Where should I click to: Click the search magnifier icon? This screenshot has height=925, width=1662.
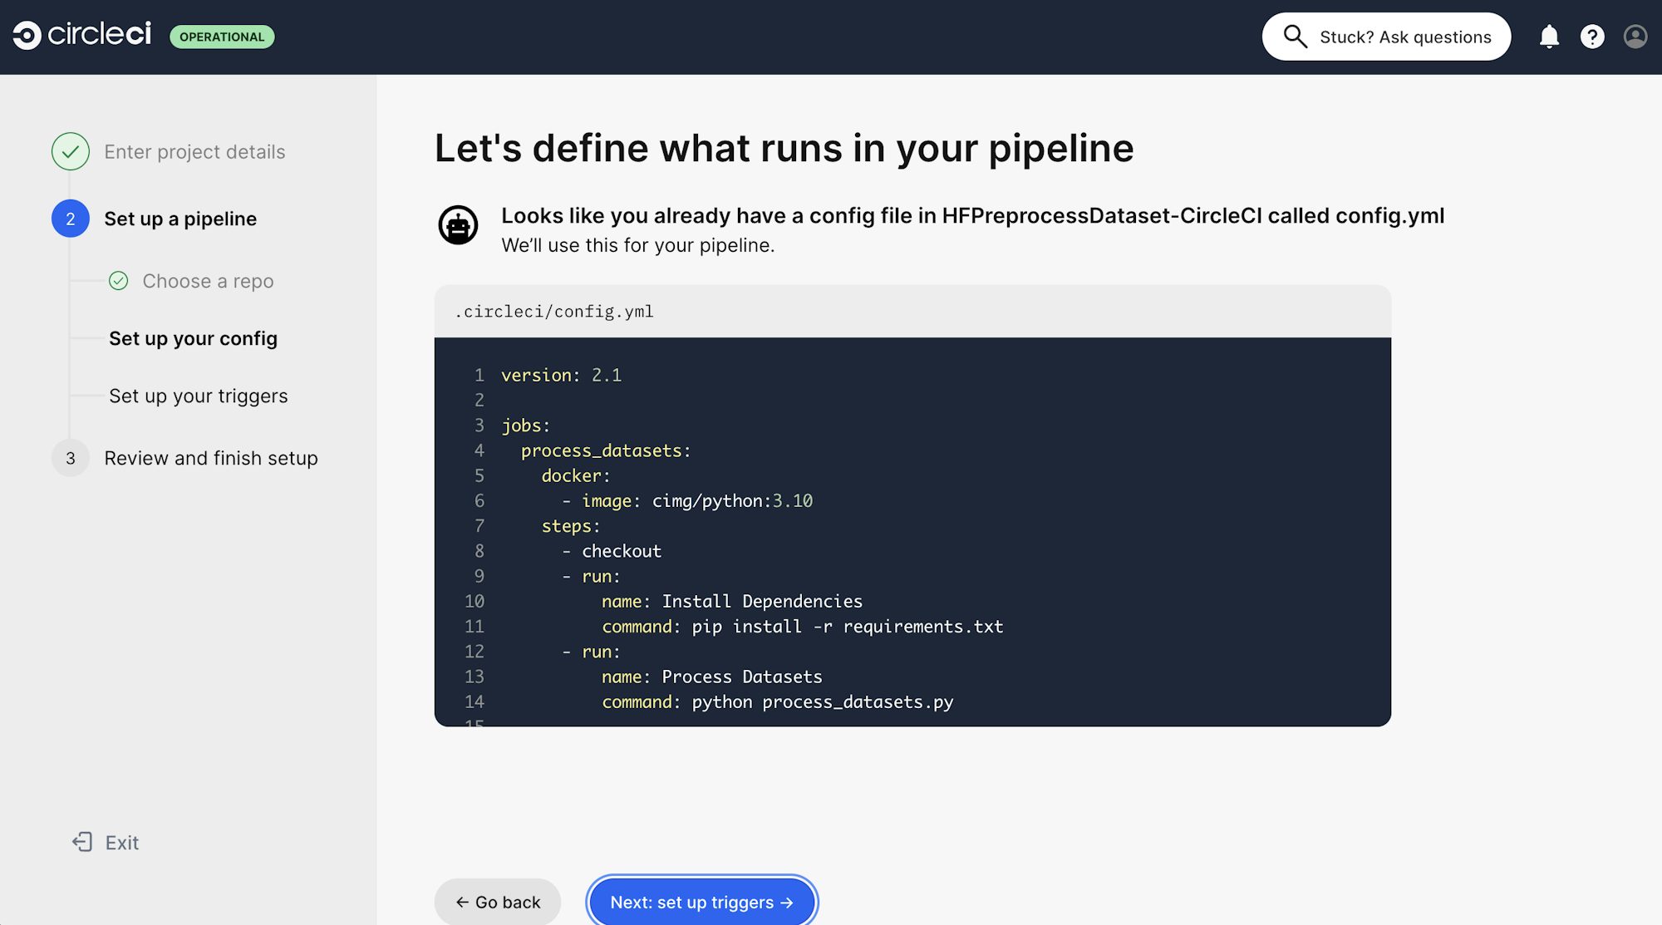(1294, 37)
